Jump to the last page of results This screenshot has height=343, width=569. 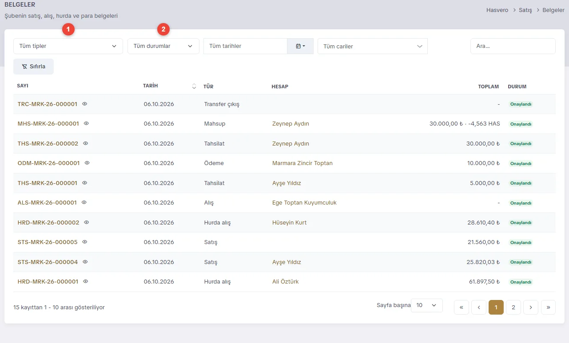[x=548, y=307]
